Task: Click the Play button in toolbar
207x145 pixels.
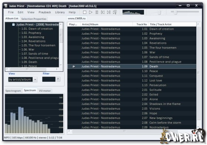Action: [91, 13]
